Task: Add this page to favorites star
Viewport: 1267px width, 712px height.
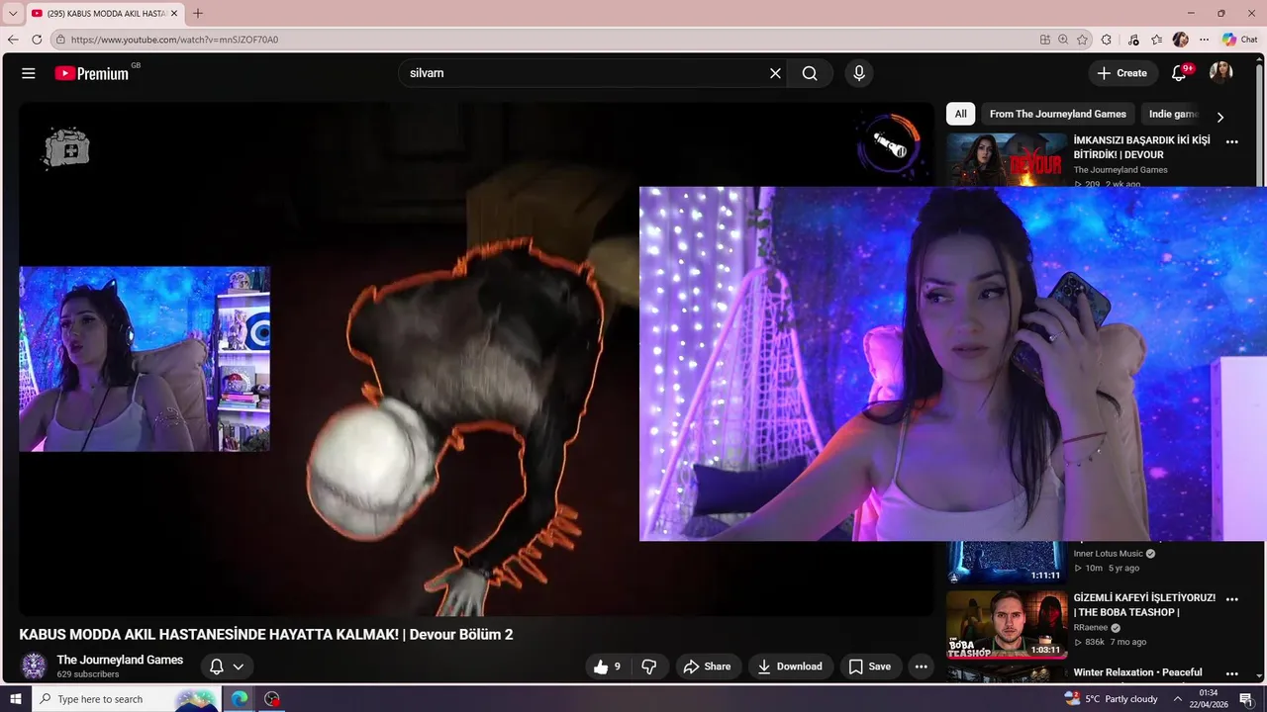Action: (x=1082, y=40)
